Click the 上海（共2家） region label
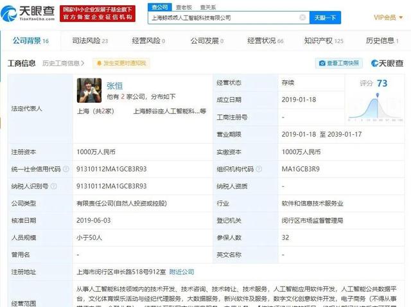Screen dimensions: 411x307 [x=96, y=111]
